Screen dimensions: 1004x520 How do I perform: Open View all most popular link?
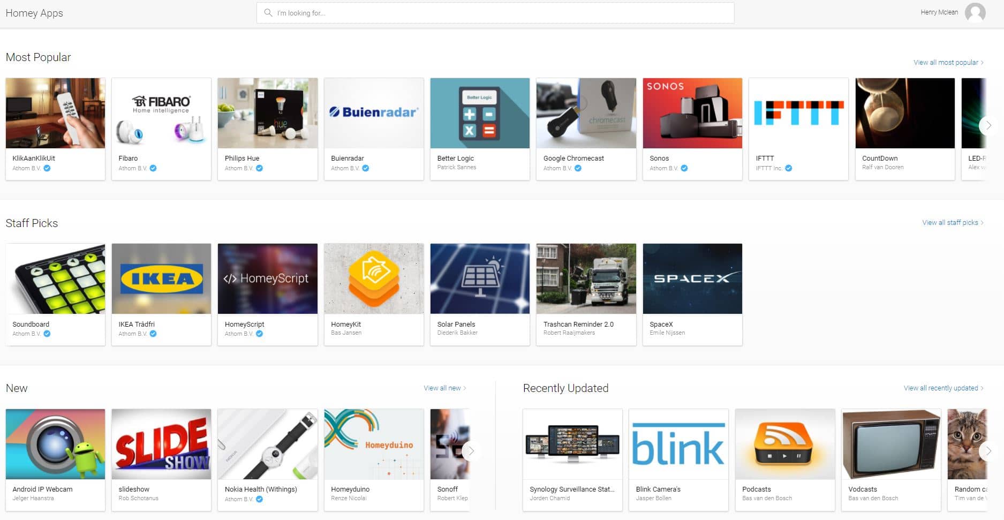click(948, 62)
